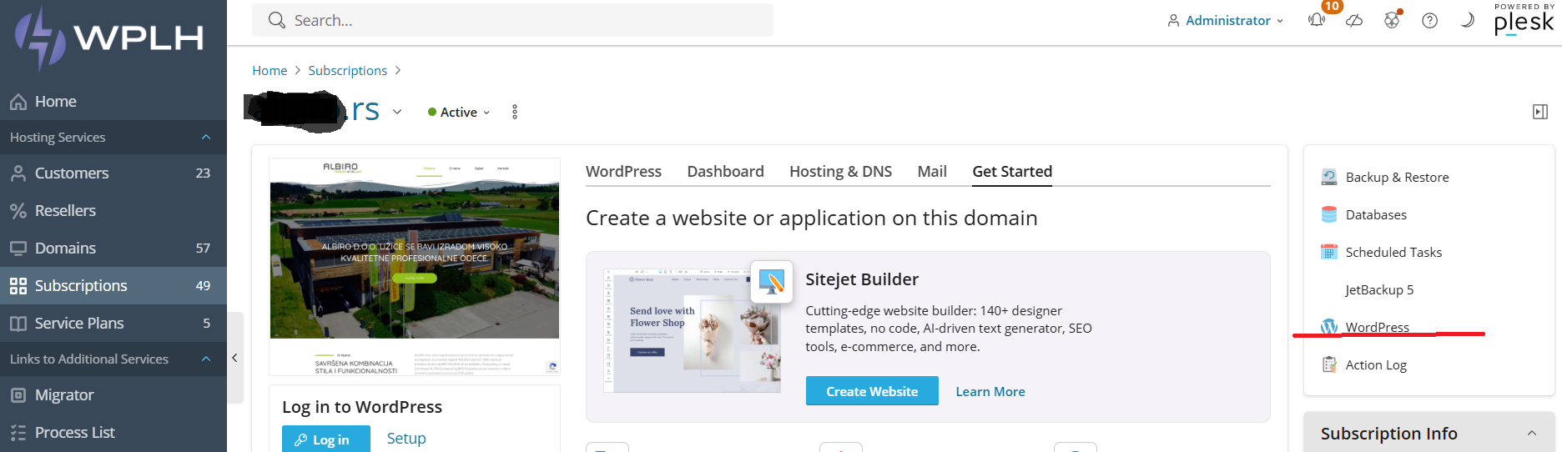The image size is (1562, 452).
Task: Click the search input field
Action: click(512, 20)
